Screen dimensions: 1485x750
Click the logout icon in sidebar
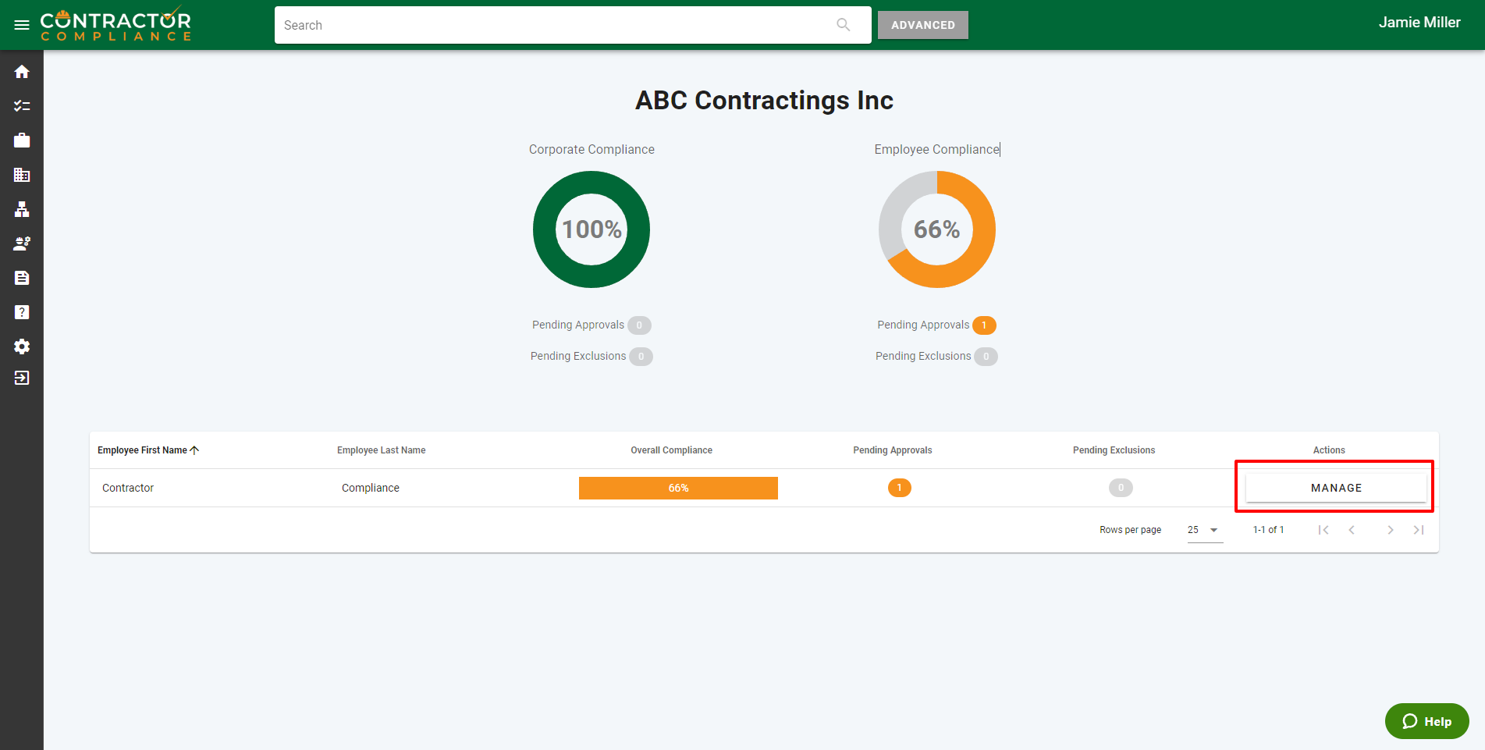coord(22,378)
